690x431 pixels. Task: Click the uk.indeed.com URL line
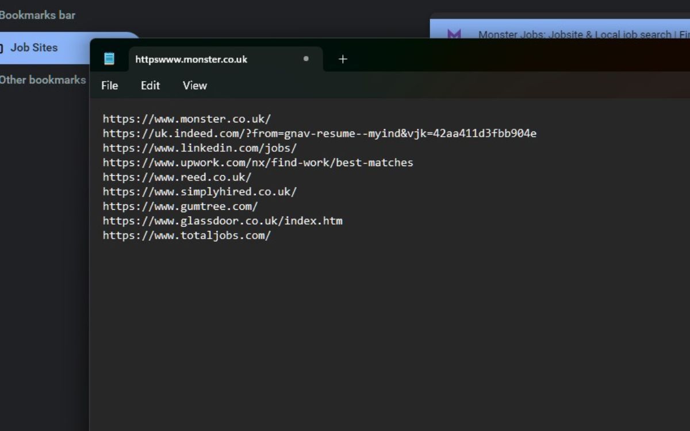(x=320, y=133)
